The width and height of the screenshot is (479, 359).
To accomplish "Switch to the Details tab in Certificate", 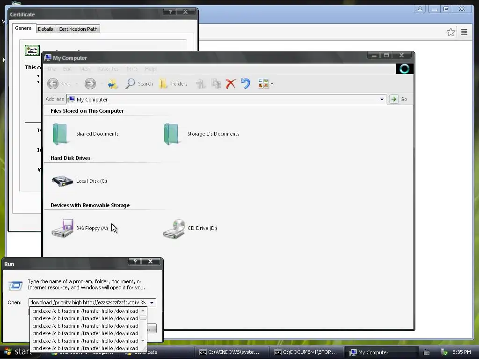I will coord(45,29).
